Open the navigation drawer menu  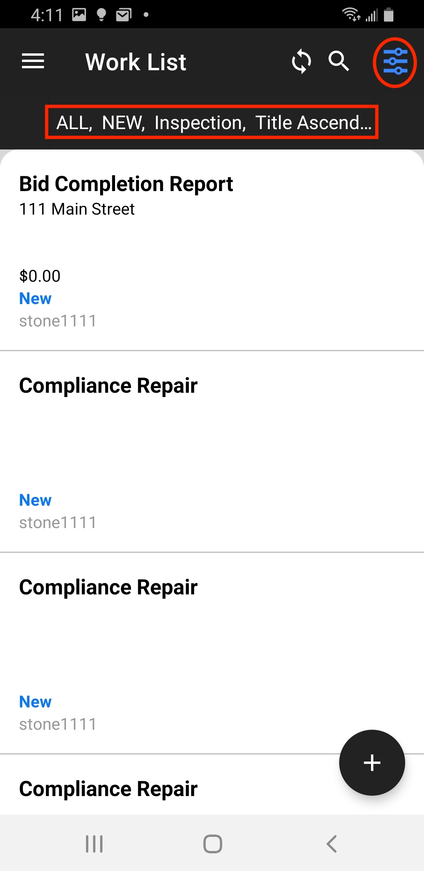point(33,61)
